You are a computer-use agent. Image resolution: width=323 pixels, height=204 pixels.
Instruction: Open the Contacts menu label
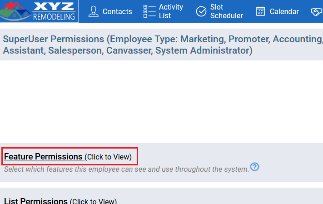click(117, 11)
